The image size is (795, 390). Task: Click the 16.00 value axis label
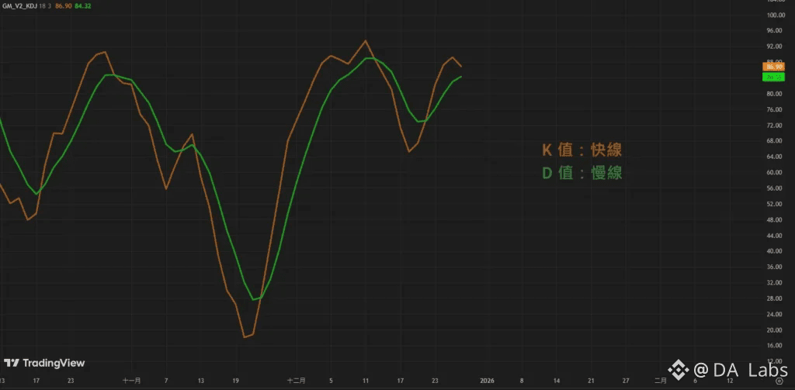click(x=776, y=346)
